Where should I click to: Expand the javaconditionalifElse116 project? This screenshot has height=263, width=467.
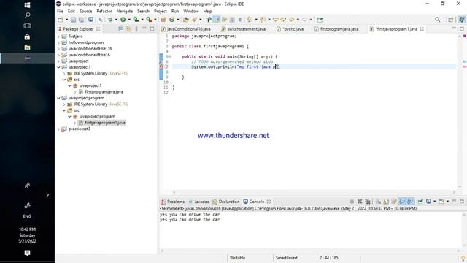pos(58,49)
